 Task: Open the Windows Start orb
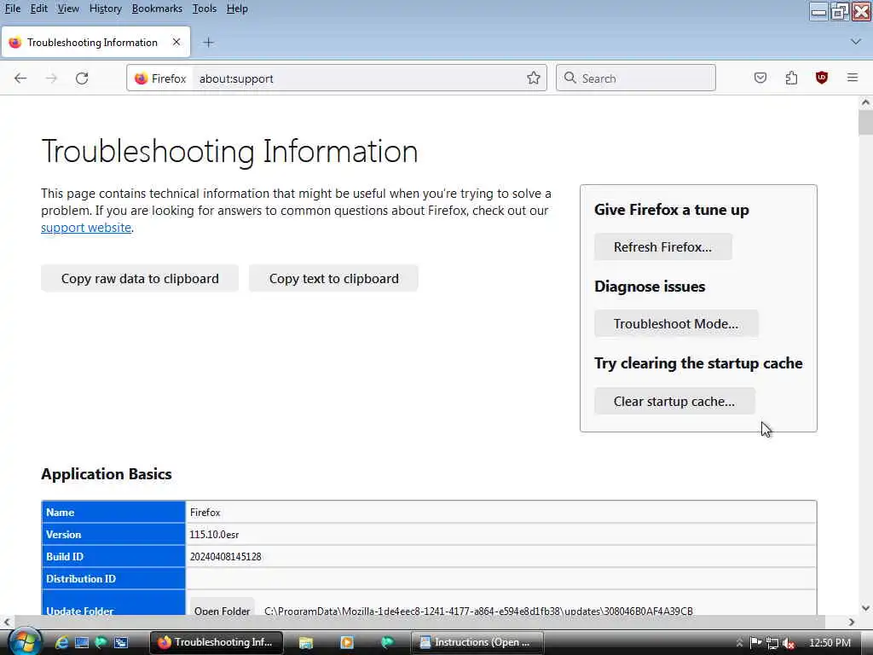[x=23, y=641]
